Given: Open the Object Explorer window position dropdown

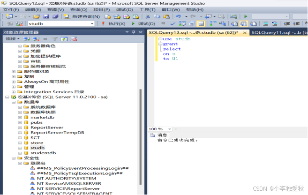Looking at the screenshot, I should (127, 32).
